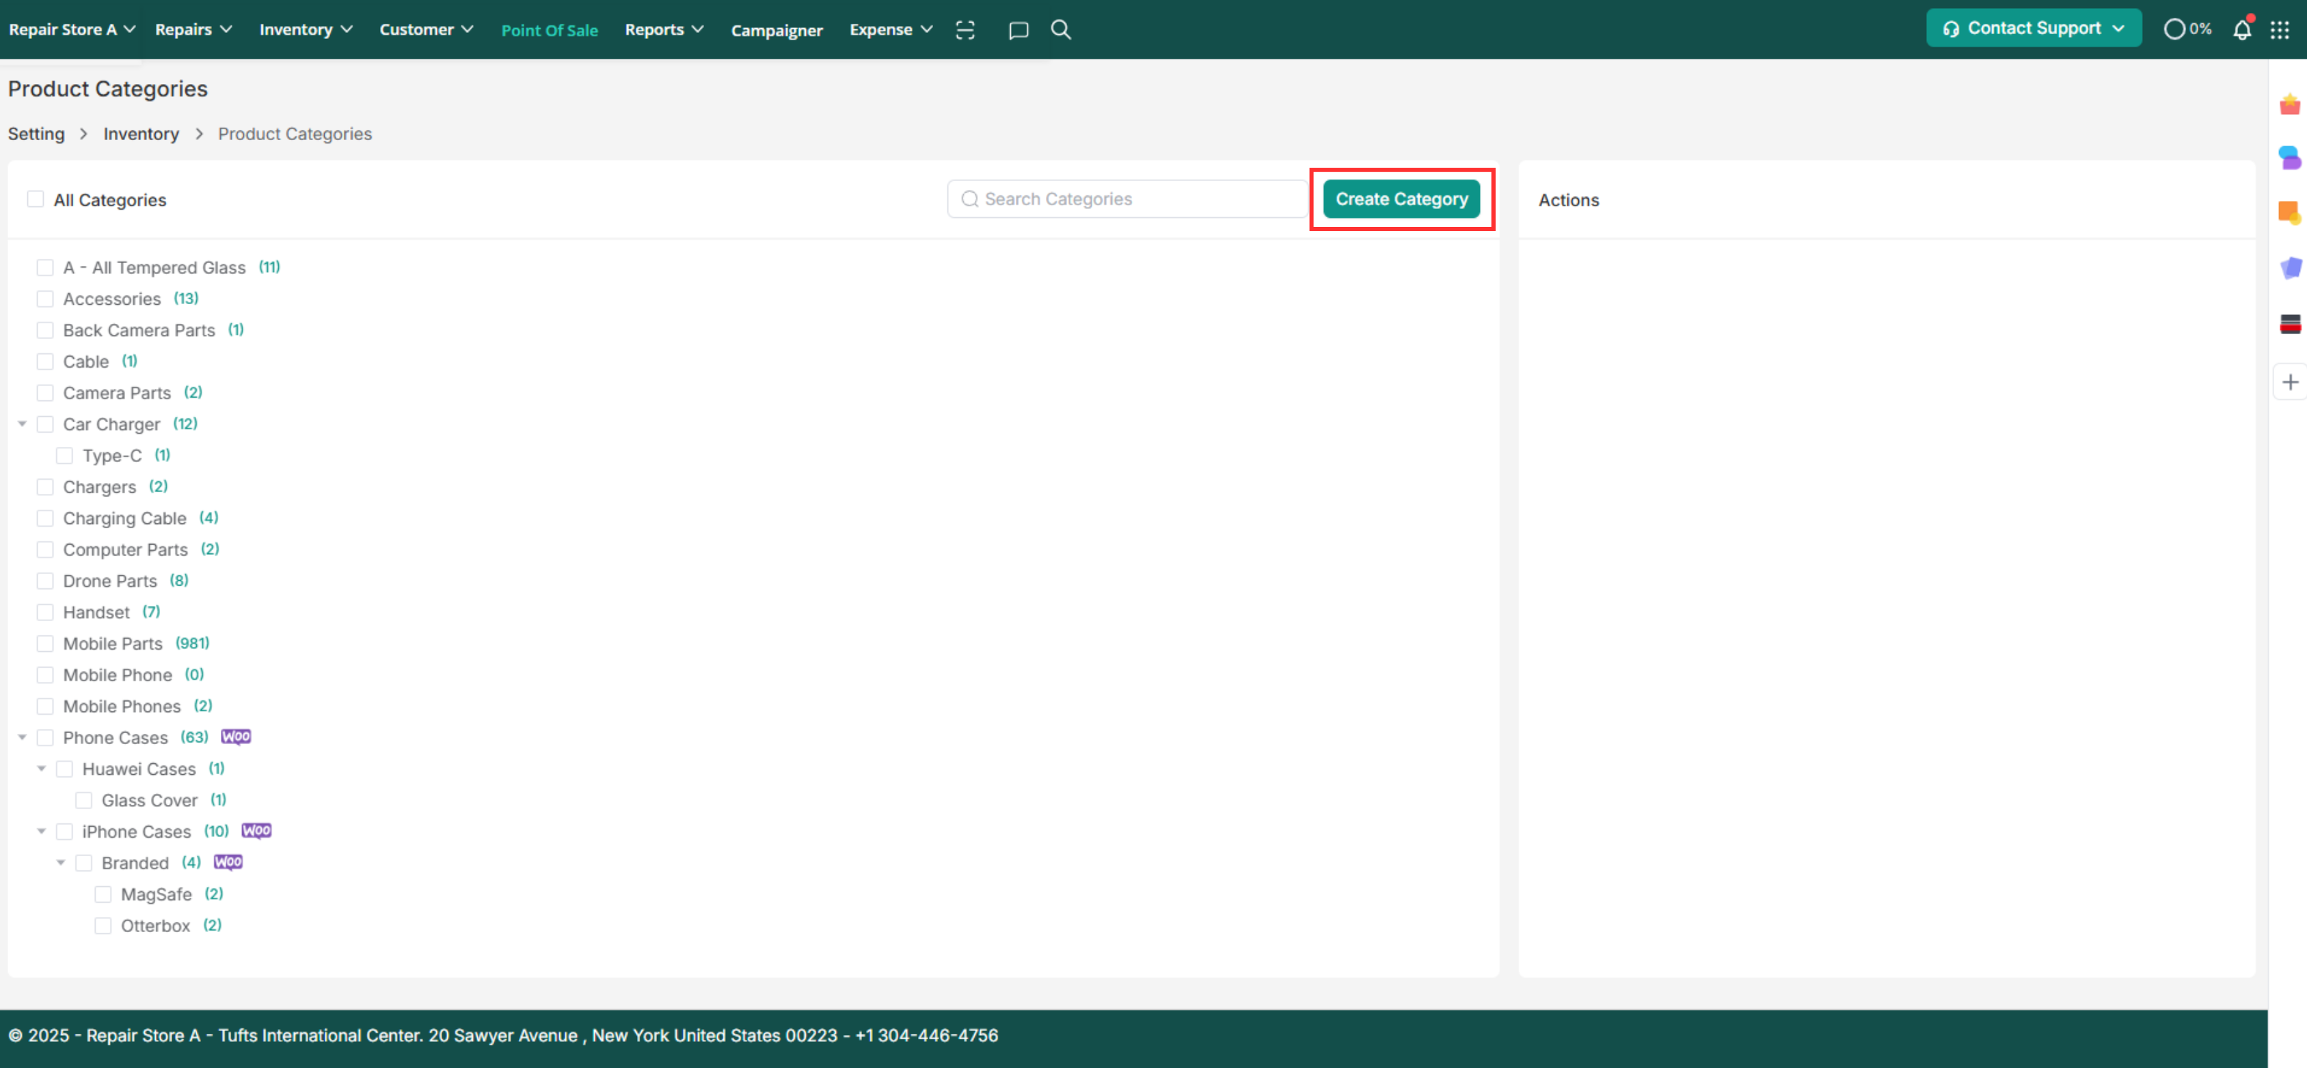Screen dimensions: 2307x1068
Task: Open the chat message icon
Action: tap(1018, 31)
